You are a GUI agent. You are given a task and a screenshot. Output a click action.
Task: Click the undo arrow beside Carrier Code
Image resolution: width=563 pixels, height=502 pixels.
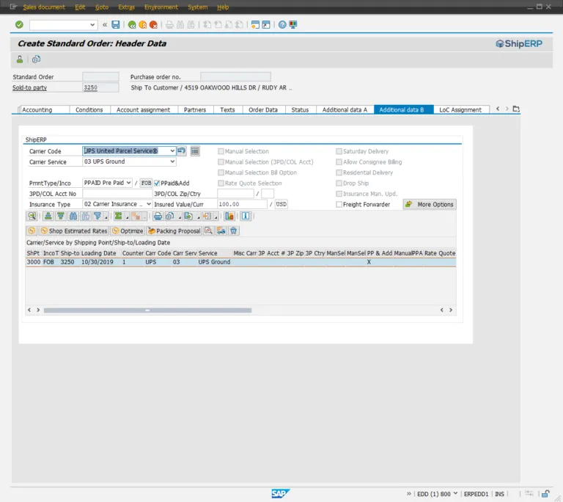[182, 150]
